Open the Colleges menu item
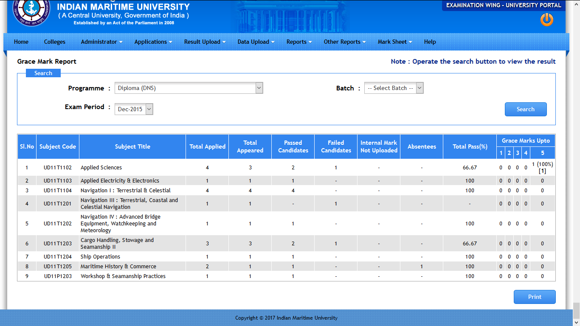Screen dimensions: 580x326 point(55,42)
